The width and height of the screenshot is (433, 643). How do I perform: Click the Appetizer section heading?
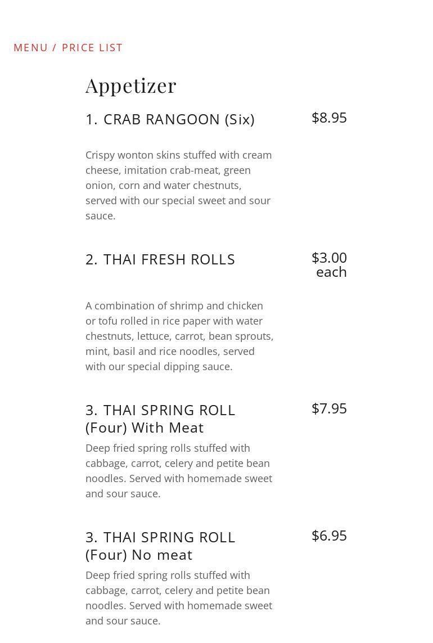[x=131, y=86]
